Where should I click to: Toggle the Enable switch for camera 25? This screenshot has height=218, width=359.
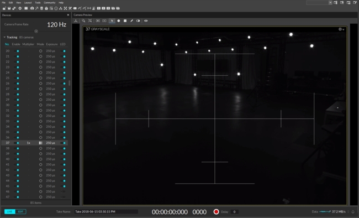pos(16,78)
